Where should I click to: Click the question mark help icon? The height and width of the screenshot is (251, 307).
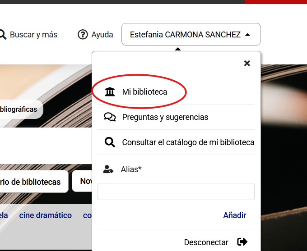click(x=83, y=34)
